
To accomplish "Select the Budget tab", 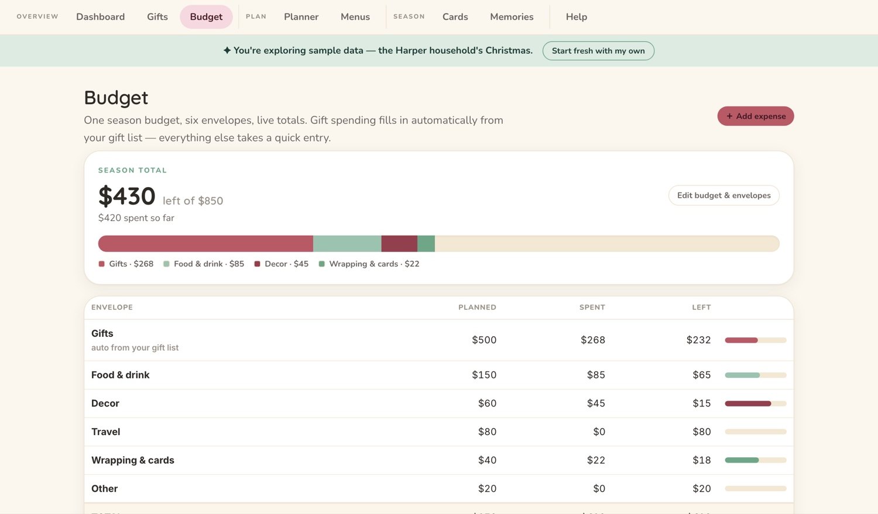I will click(206, 17).
